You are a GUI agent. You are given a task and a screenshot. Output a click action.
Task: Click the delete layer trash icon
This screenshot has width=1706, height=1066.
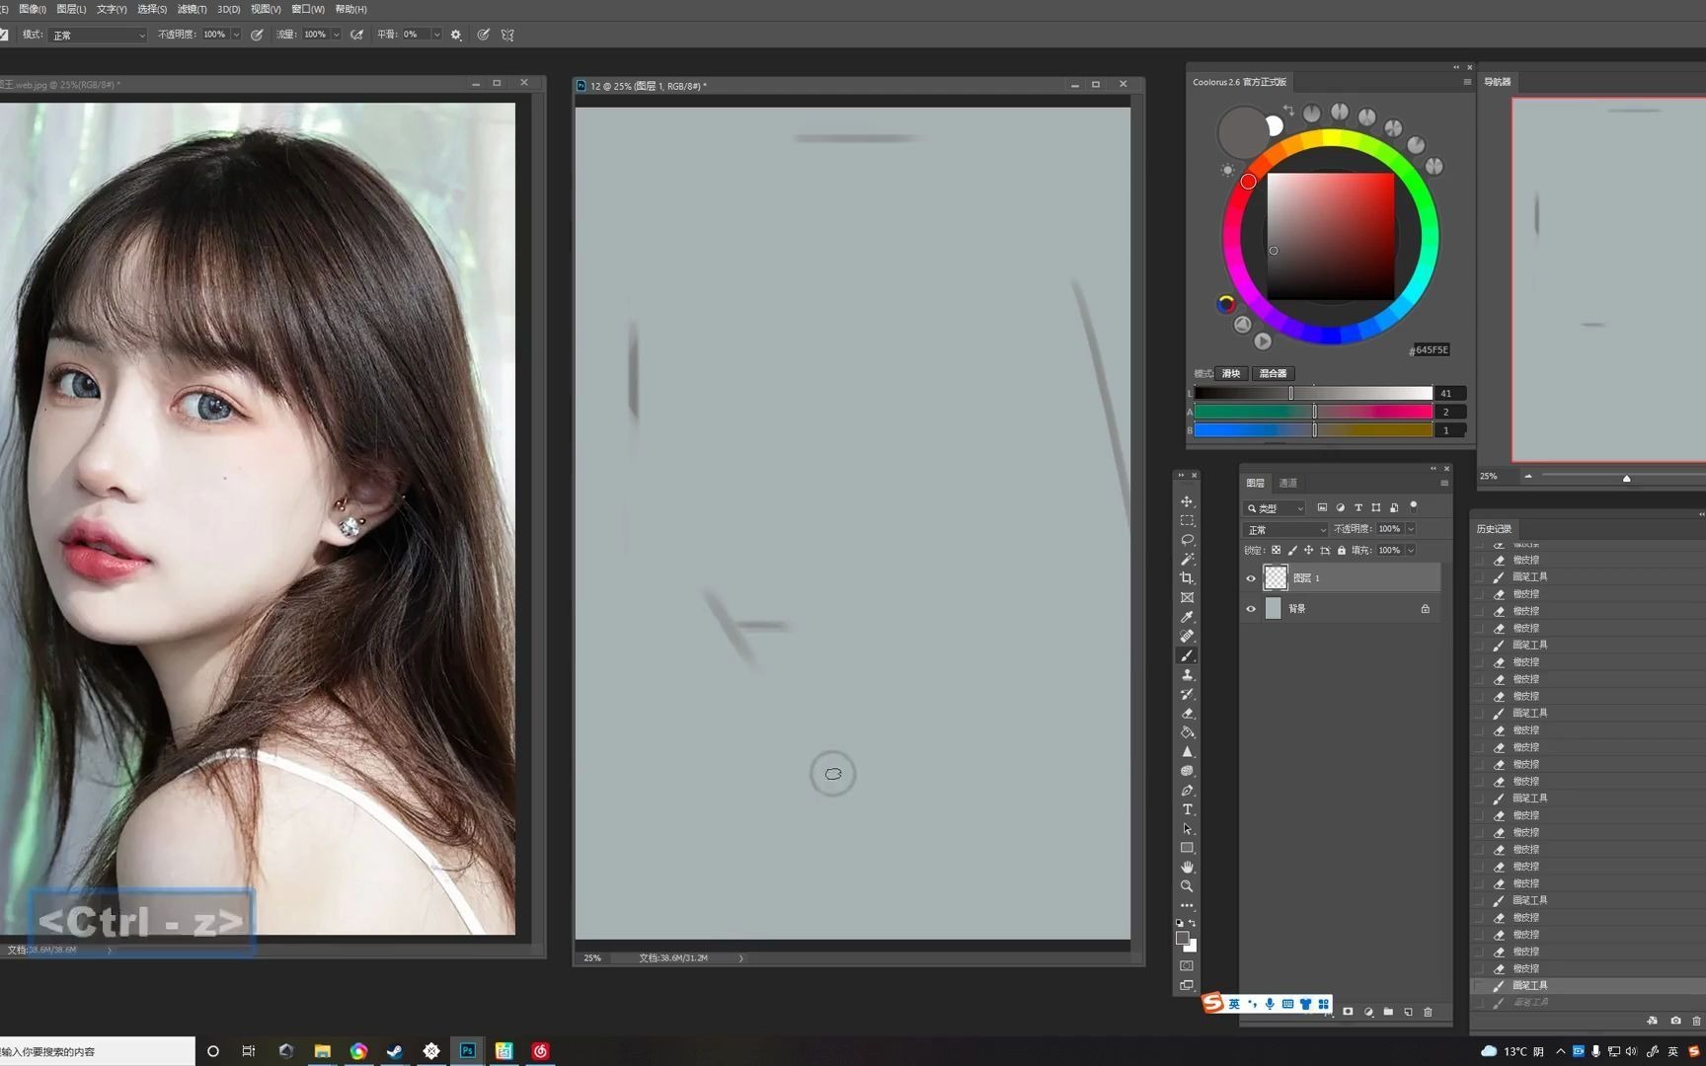pos(1428,1012)
